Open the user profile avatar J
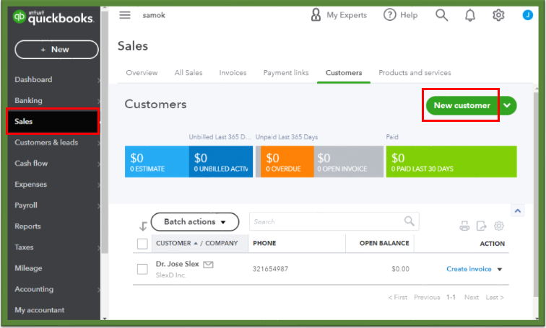The height and width of the screenshot is (328, 546). (527, 15)
